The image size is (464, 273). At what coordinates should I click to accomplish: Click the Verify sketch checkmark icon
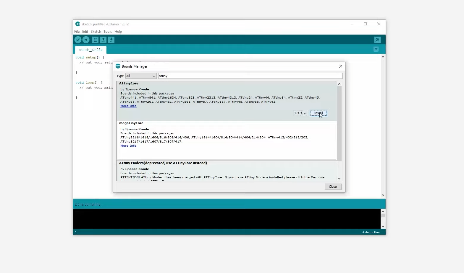(x=78, y=40)
